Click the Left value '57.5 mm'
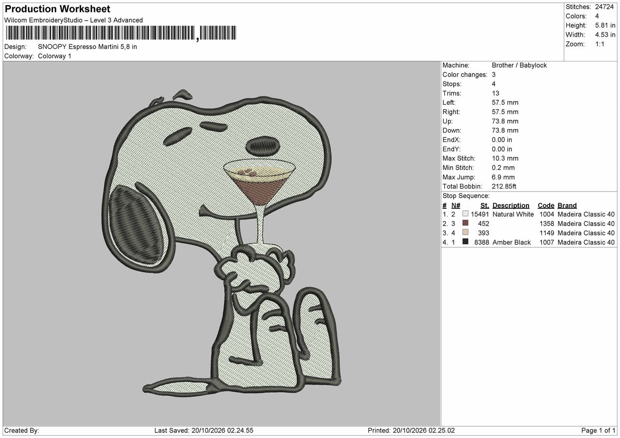 pos(505,102)
